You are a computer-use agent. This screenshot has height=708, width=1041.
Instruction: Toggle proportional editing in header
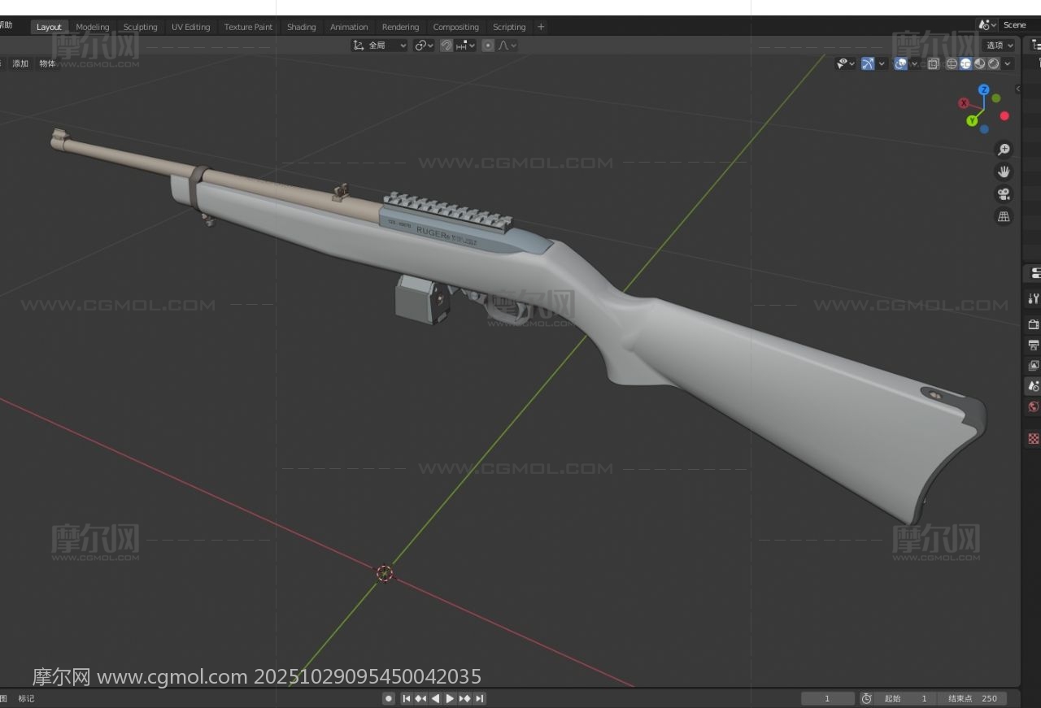488,46
